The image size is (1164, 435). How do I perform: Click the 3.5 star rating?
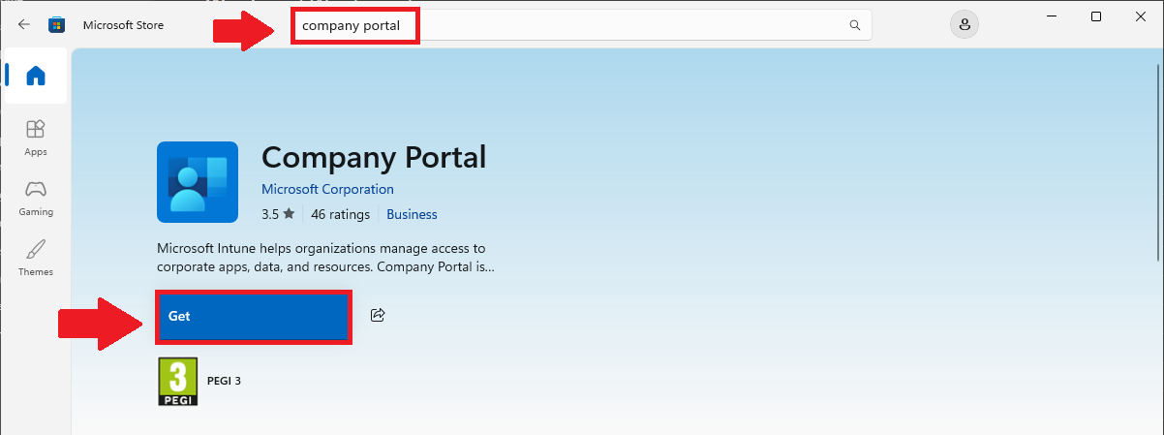pos(278,214)
